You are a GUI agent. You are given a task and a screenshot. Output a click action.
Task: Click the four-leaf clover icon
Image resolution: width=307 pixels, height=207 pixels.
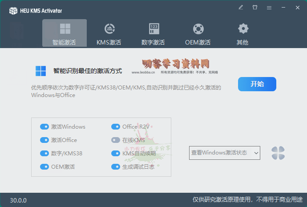coord(278,153)
